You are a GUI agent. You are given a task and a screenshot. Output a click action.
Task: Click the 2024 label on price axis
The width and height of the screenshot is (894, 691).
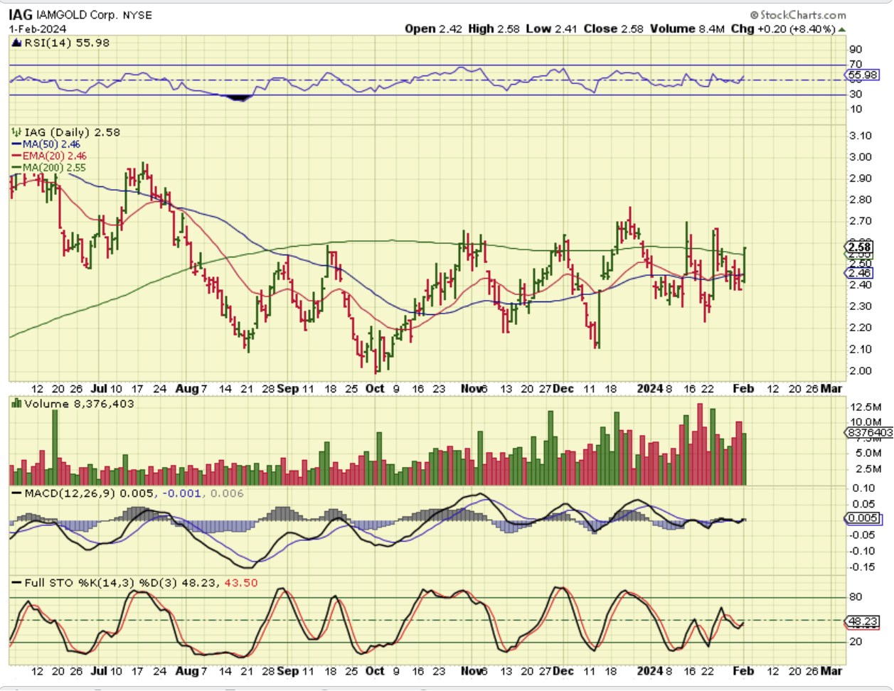click(650, 389)
